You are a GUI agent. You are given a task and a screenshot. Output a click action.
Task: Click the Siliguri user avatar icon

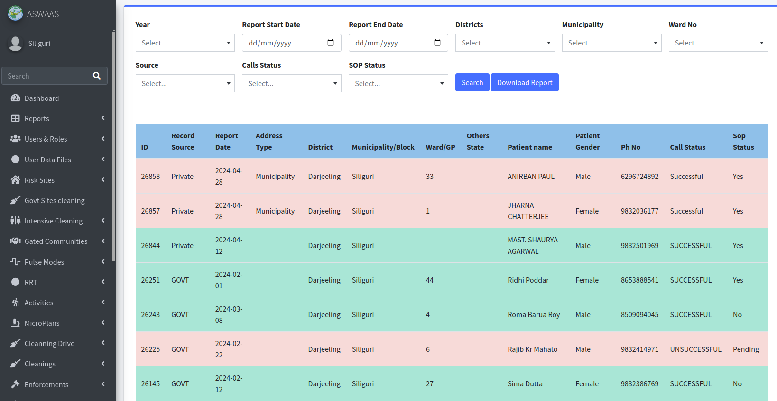tap(16, 44)
